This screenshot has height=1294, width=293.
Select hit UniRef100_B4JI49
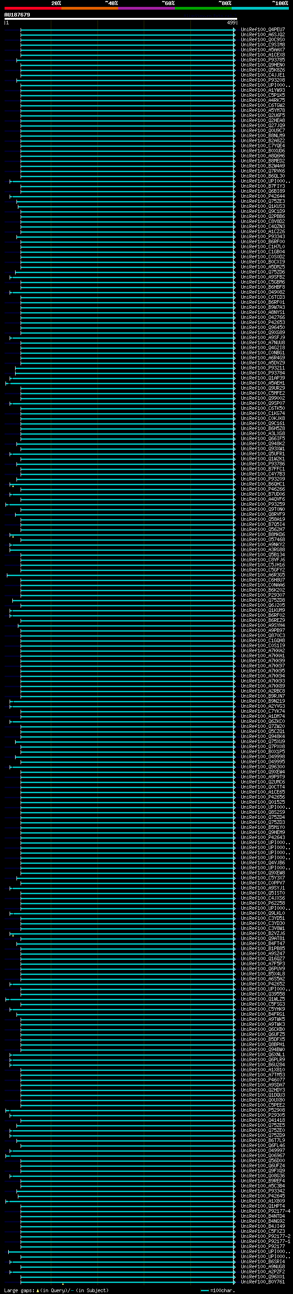click(262, 1226)
